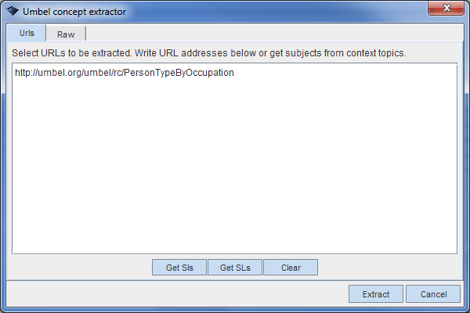The height and width of the screenshot is (313, 470).
Task: Switch to the Urls tab
Action: [27, 34]
